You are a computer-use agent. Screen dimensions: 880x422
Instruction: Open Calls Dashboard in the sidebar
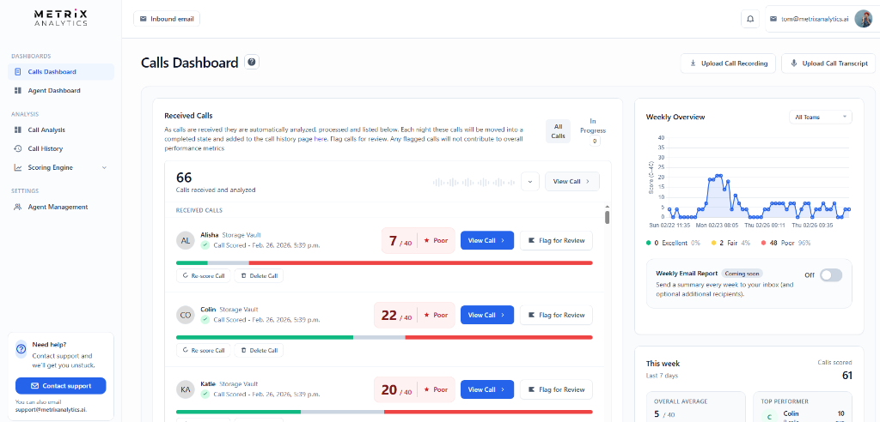tap(61, 72)
